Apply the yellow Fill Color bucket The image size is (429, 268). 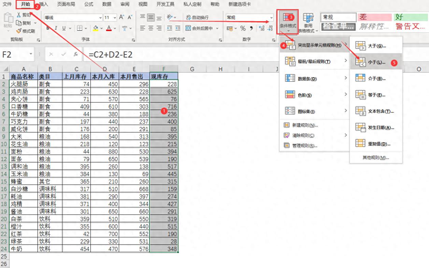click(x=96, y=28)
